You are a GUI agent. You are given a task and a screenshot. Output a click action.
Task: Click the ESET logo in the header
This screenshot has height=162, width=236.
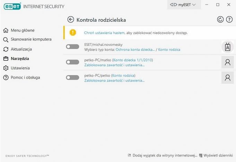pos(12,6)
